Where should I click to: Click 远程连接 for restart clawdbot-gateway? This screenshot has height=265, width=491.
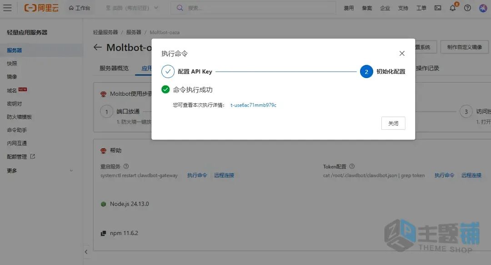tap(224, 175)
